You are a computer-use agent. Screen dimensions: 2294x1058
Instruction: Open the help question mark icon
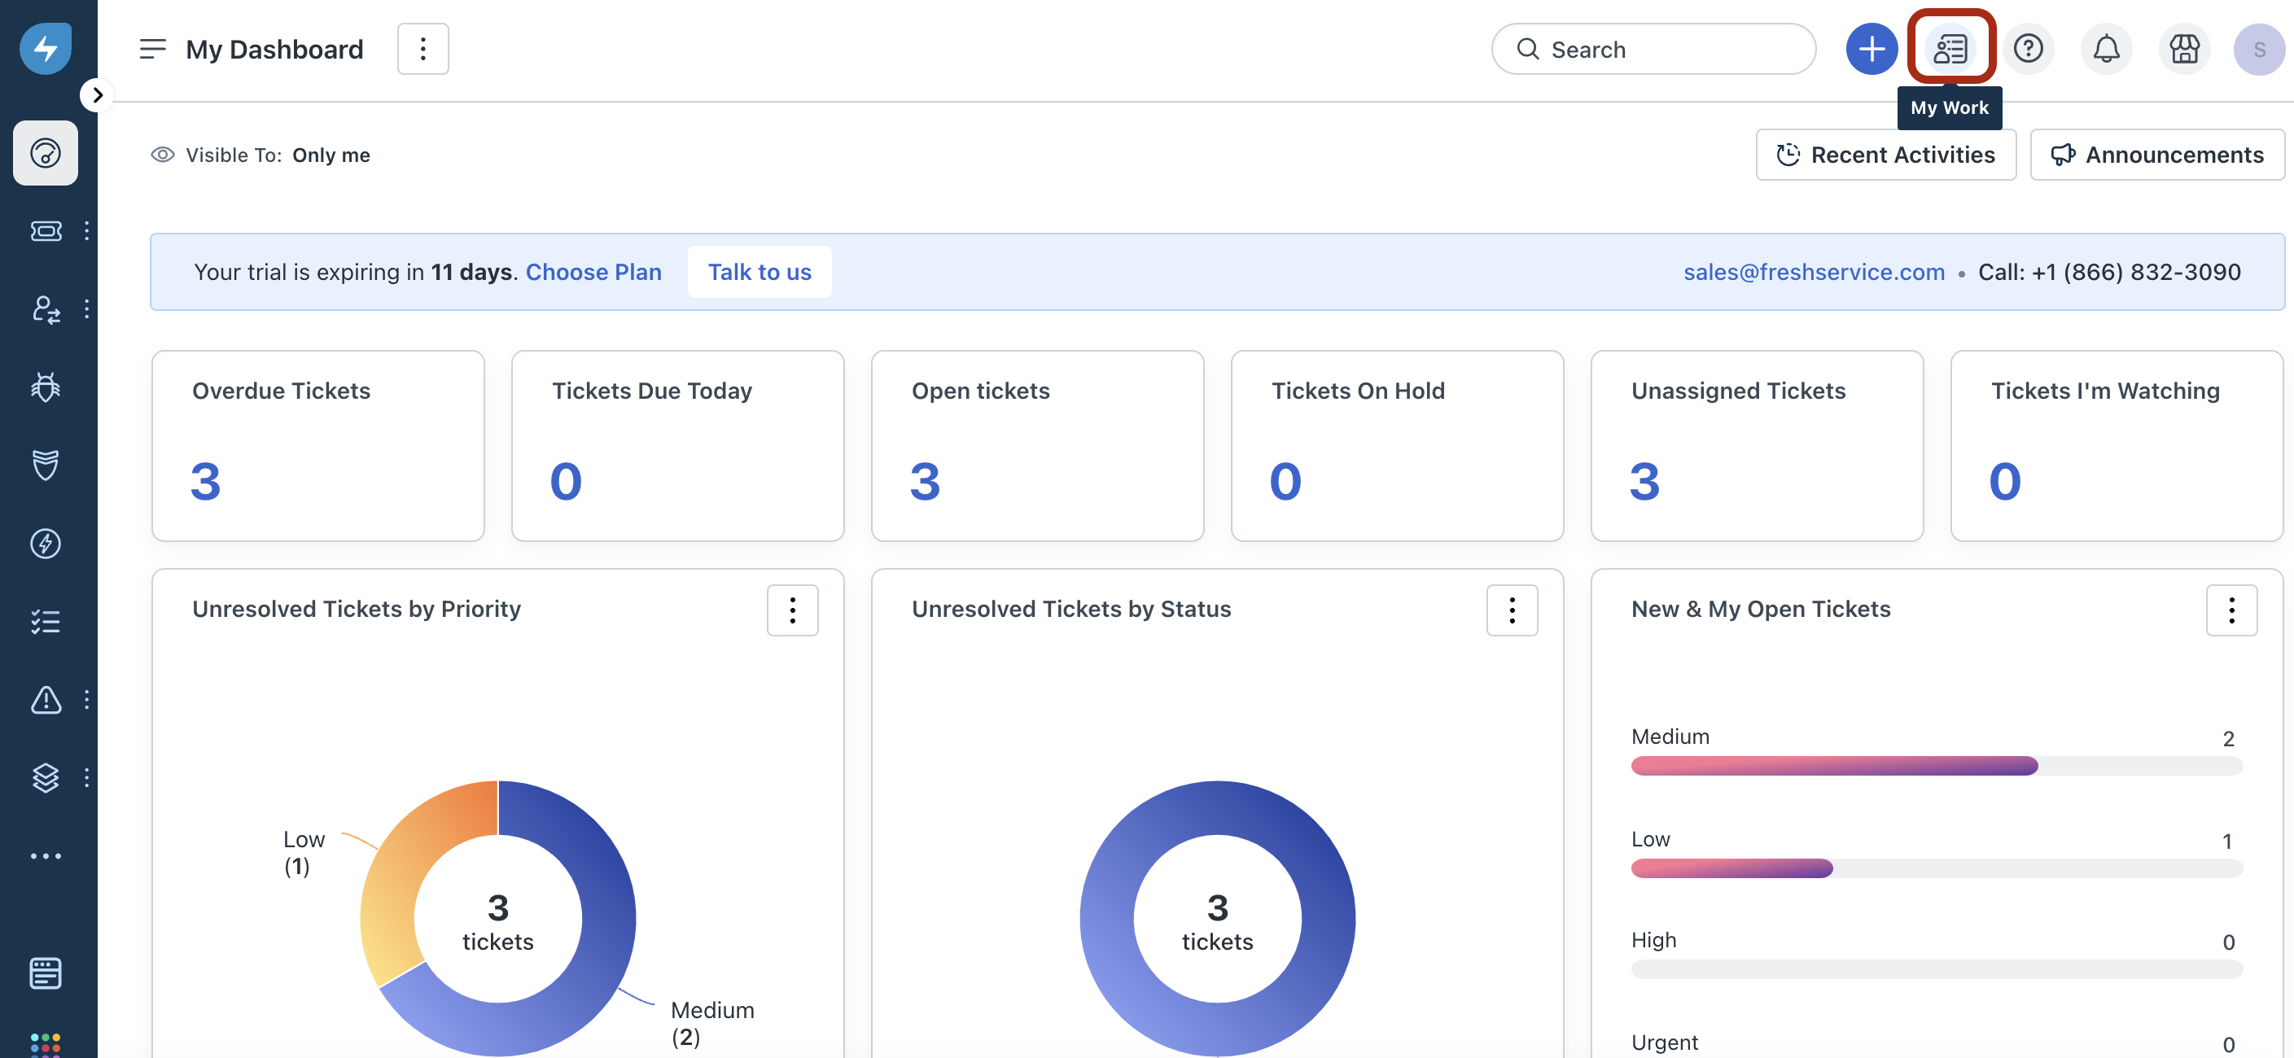click(2028, 48)
